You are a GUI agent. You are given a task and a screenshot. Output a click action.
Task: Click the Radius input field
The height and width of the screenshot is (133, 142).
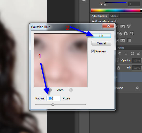click(54, 98)
